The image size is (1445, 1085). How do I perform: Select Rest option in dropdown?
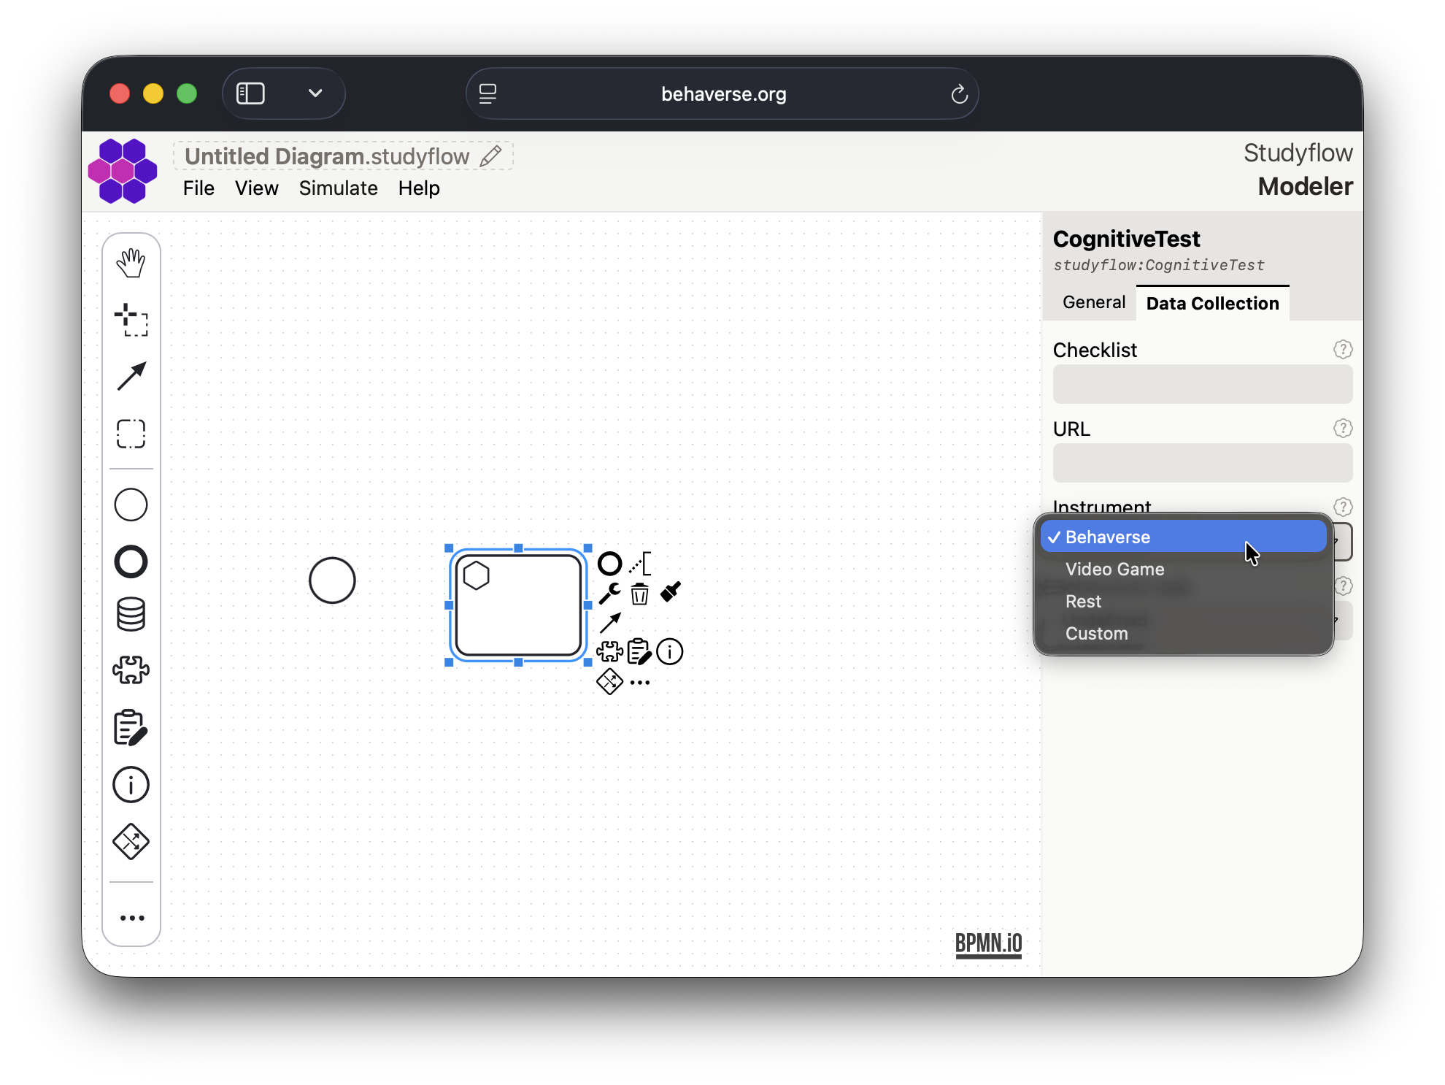pyautogui.click(x=1083, y=602)
